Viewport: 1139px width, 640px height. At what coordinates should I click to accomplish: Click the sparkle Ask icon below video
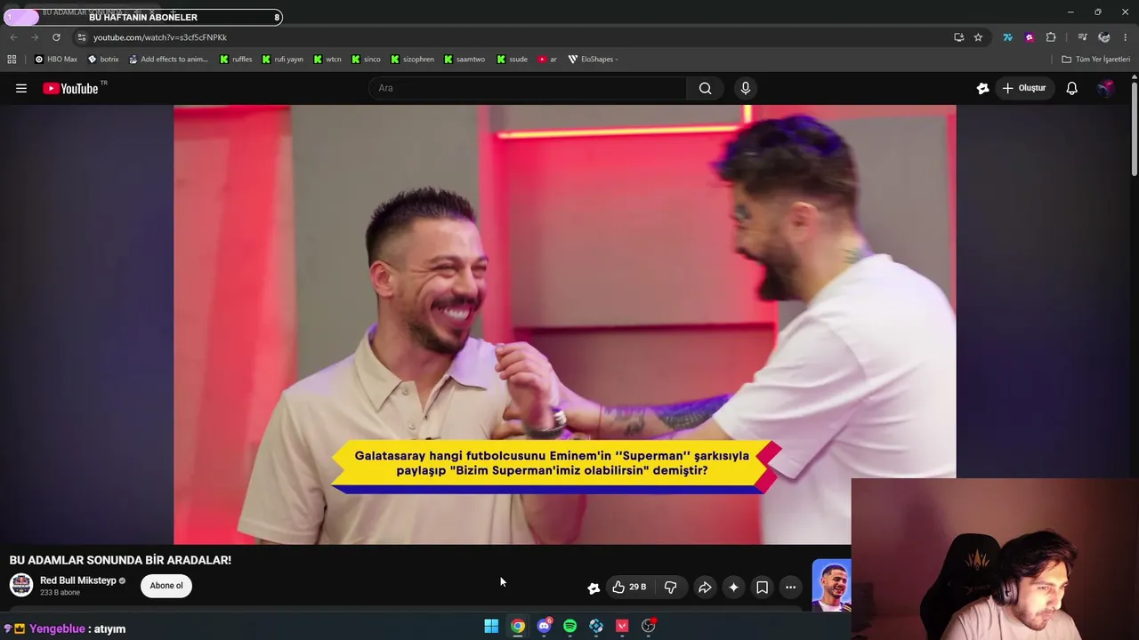click(733, 587)
